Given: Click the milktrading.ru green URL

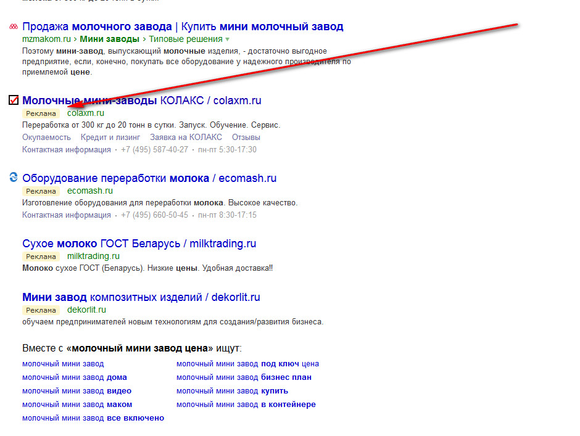Looking at the screenshot, I should 93,256.
